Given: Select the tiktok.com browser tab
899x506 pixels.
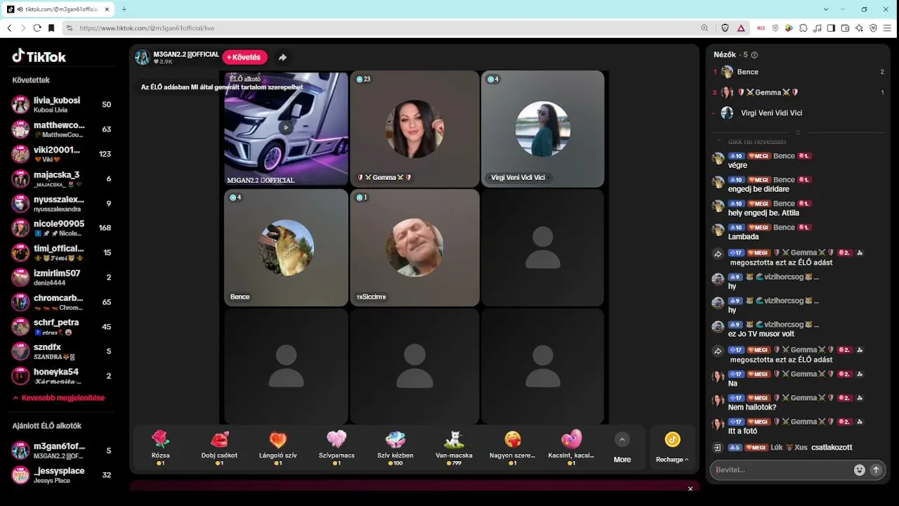Looking at the screenshot, I should click(58, 9).
